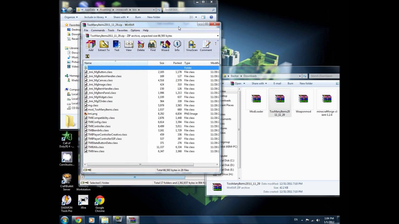
Task: Launch the Wizard tool
Action: coord(165,46)
